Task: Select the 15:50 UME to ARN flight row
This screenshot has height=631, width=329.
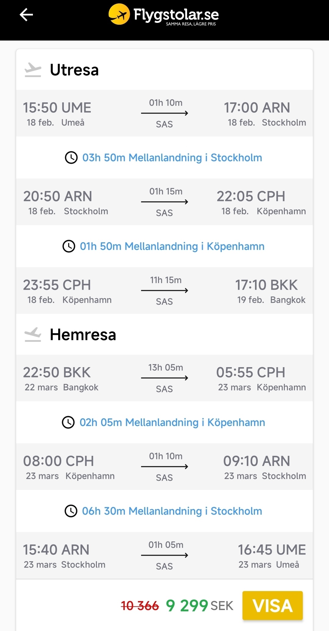Action: point(164,113)
